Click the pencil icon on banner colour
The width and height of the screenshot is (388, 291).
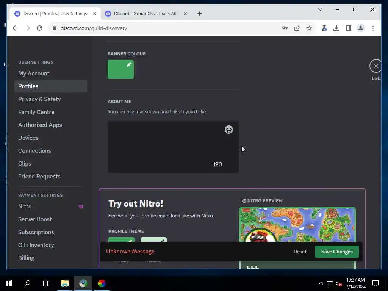click(x=129, y=64)
